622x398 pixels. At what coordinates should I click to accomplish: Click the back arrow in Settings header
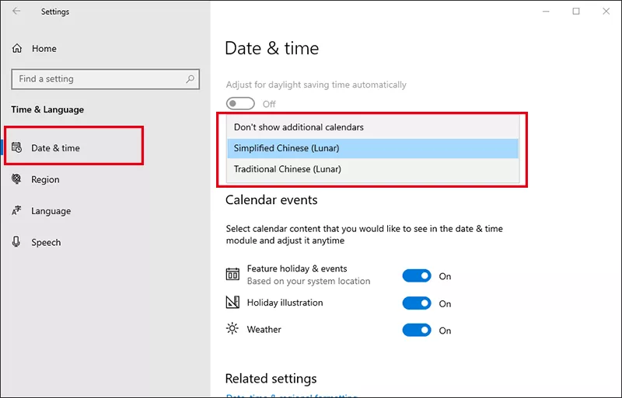coord(17,12)
